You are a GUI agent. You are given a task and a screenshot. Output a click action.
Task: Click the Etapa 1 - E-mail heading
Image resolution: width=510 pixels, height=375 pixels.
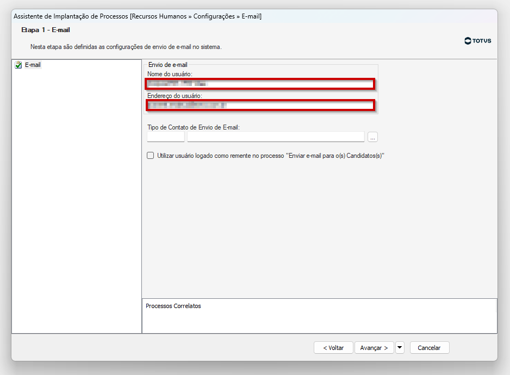[46, 30]
